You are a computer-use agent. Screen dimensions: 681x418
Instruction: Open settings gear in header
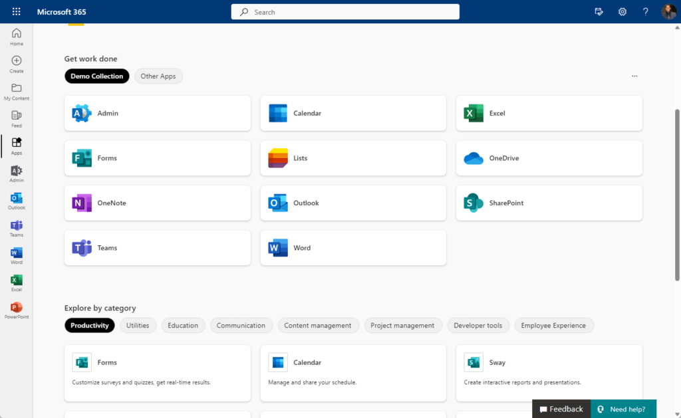[622, 12]
